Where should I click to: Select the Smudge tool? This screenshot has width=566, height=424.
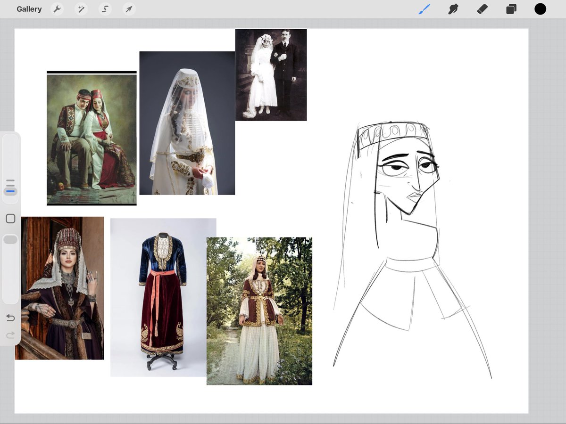[453, 9]
